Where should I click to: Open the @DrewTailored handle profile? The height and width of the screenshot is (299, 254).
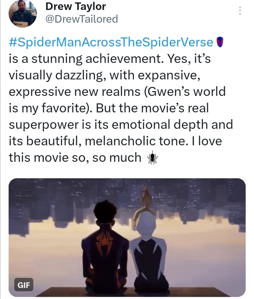(81, 19)
